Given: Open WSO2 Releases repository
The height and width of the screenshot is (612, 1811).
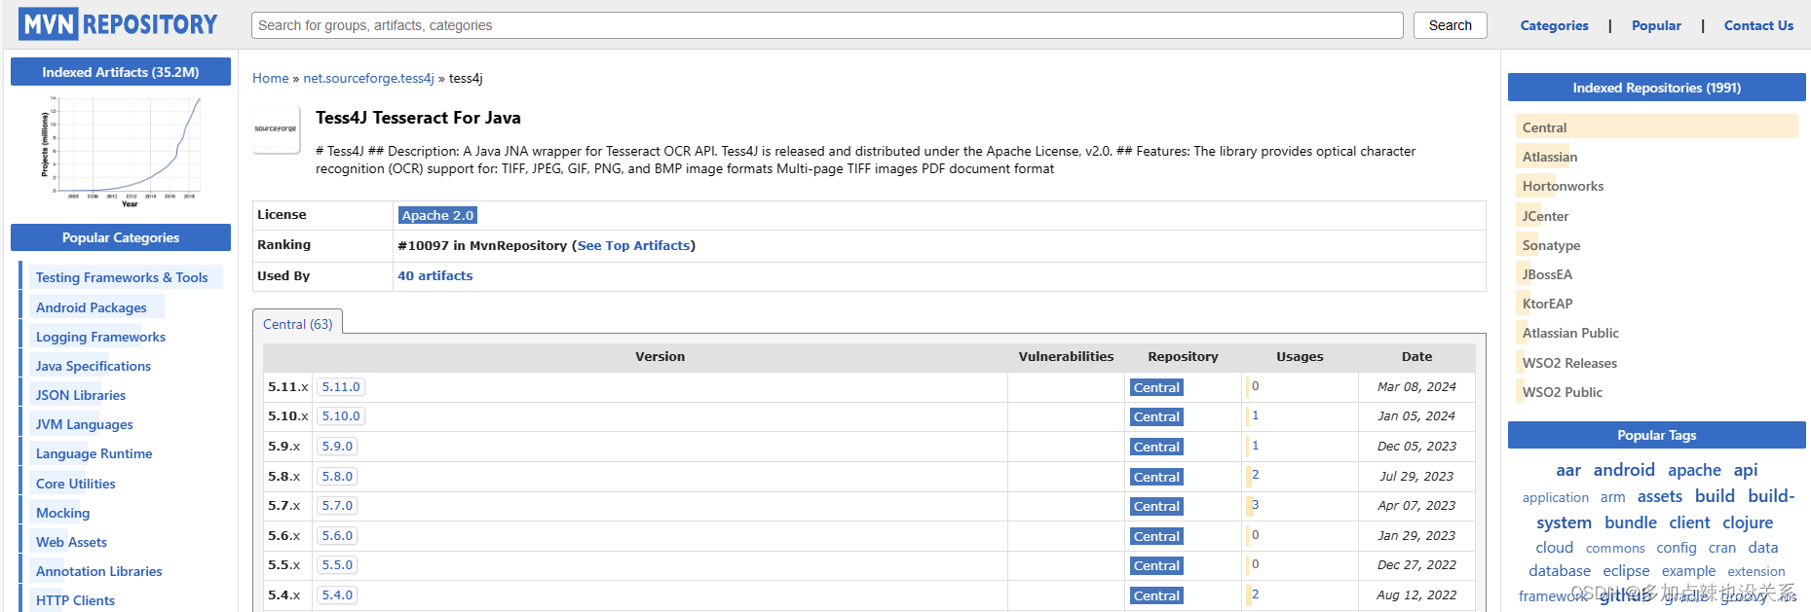Looking at the screenshot, I should coord(1569,363).
